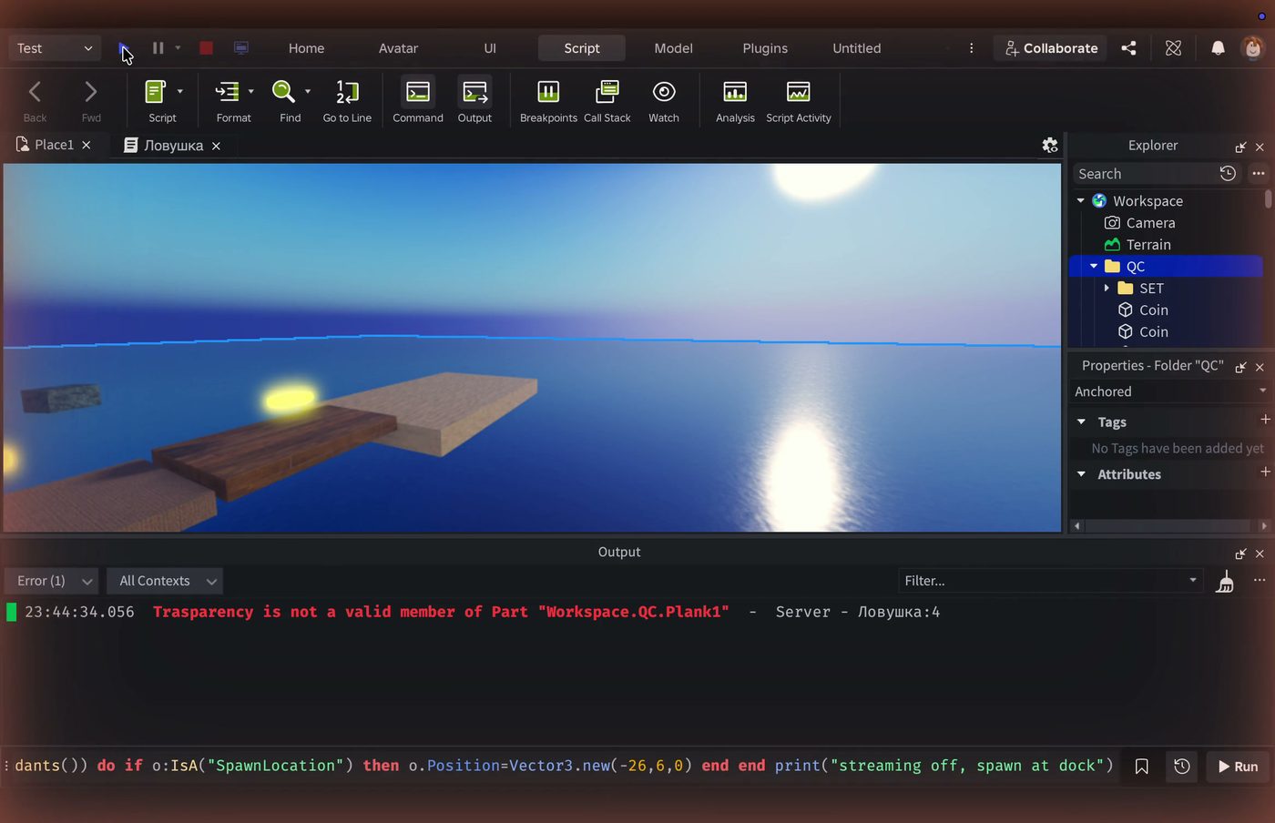
Task: Go Back in script navigation
Action: (x=35, y=99)
